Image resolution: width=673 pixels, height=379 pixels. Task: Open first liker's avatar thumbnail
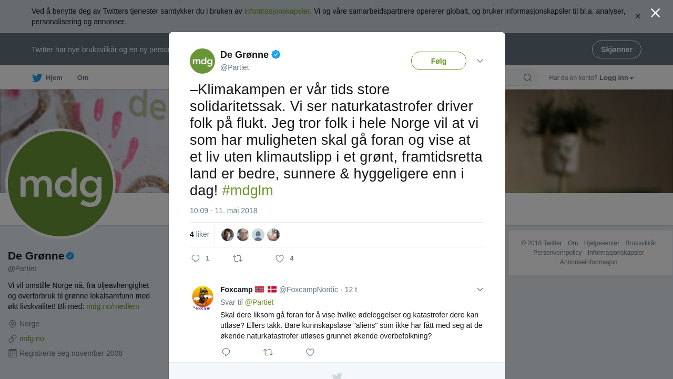228,235
